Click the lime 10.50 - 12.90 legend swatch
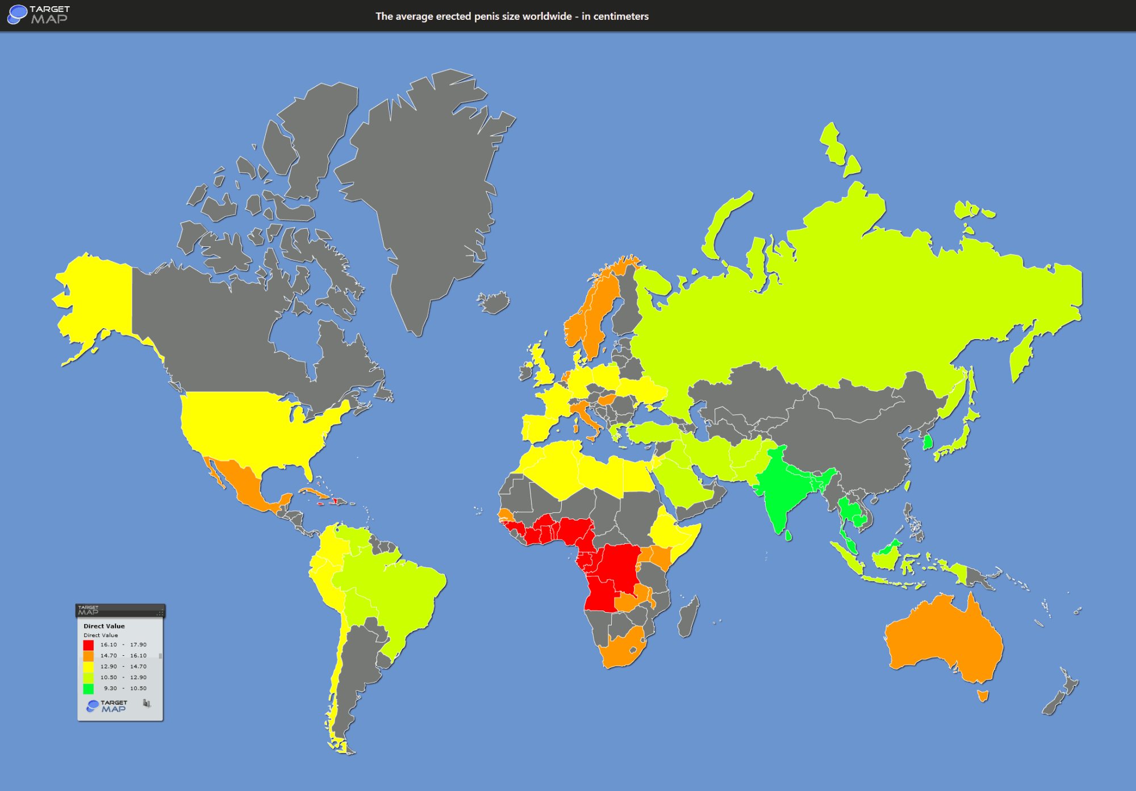The width and height of the screenshot is (1136, 791). (x=89, y=677)
